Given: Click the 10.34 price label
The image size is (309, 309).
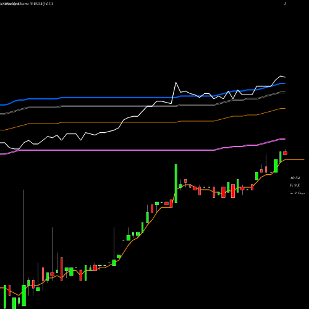Looking at the screenshot, I should [295, 178].
